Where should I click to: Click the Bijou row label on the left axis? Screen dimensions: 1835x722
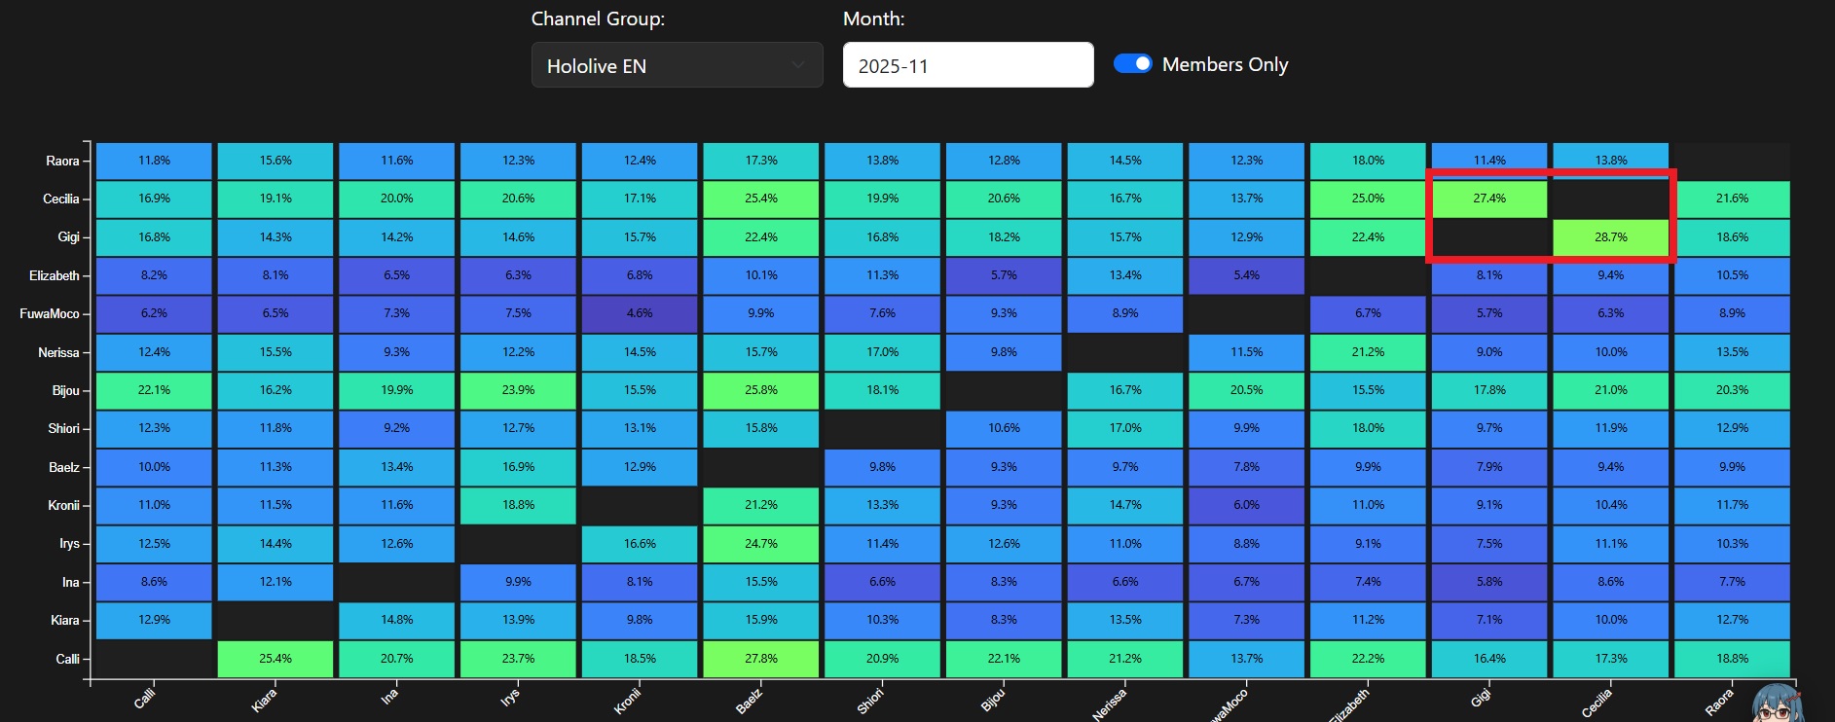pos(66,390)
